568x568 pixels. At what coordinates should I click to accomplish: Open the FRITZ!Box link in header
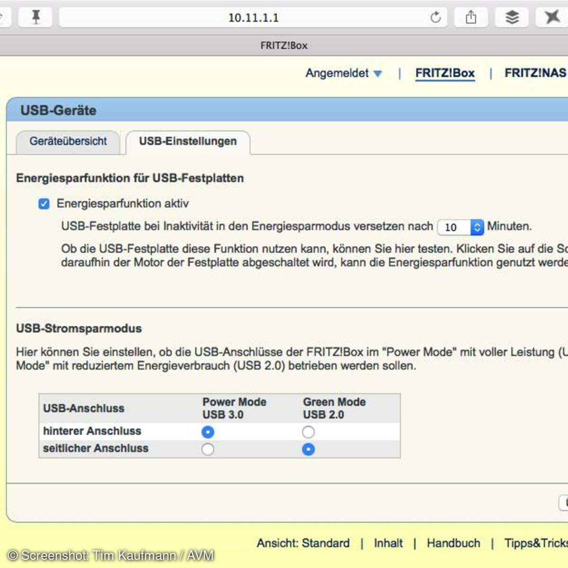[444, 73]
